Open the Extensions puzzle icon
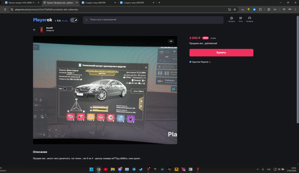299x173 pixels. [260, 9]
